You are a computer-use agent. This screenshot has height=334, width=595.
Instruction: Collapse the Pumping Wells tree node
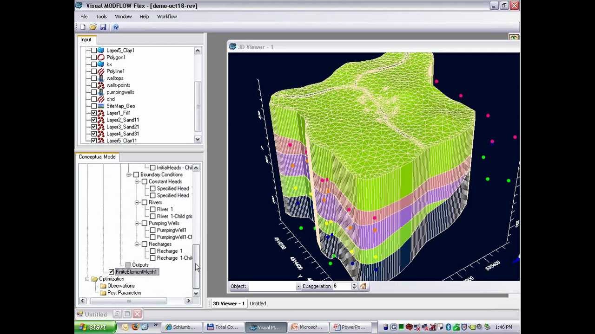tap(137, 224)
